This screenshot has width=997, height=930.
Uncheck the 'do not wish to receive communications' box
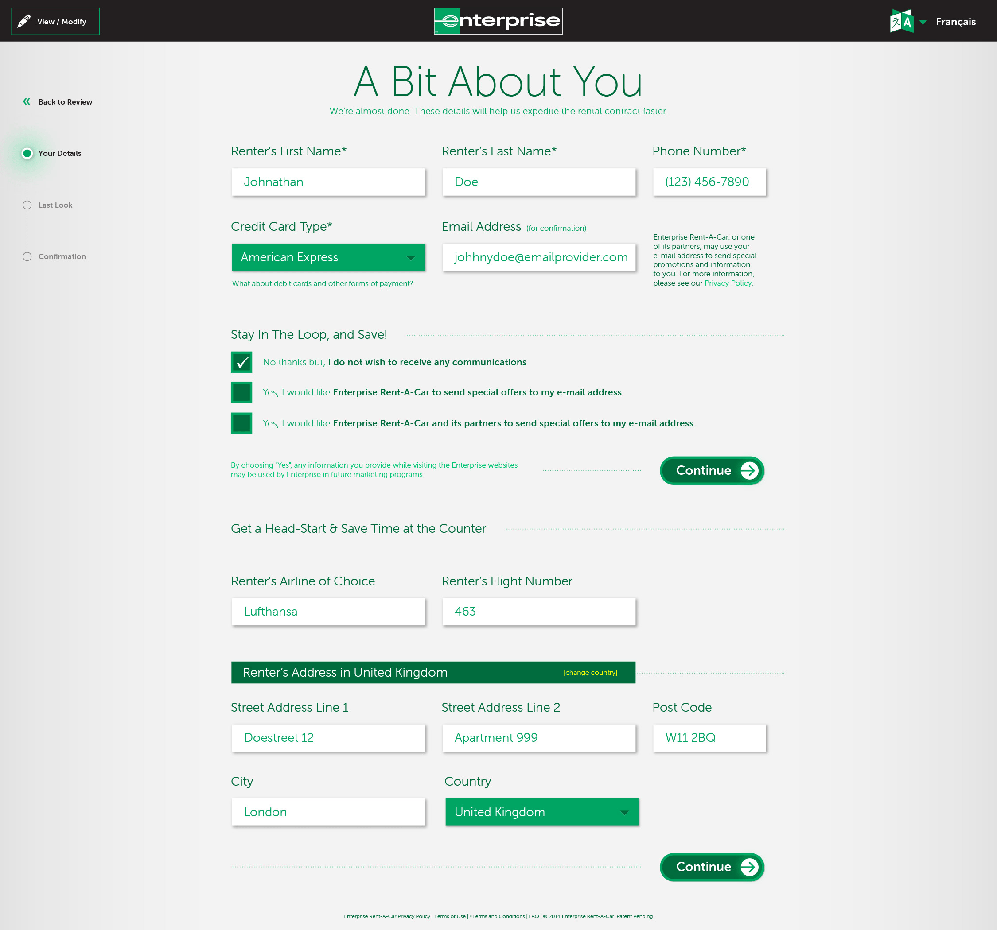click(241, 362)
